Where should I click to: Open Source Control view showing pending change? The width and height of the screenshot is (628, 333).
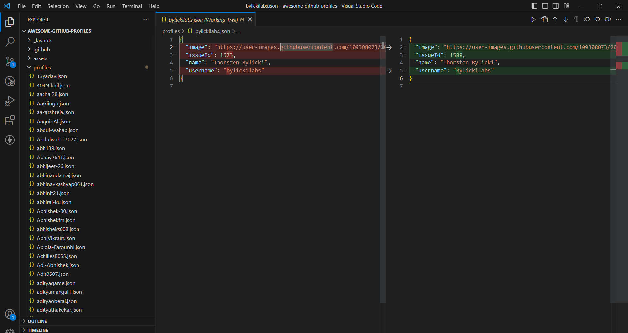click(x=10, y=62)
